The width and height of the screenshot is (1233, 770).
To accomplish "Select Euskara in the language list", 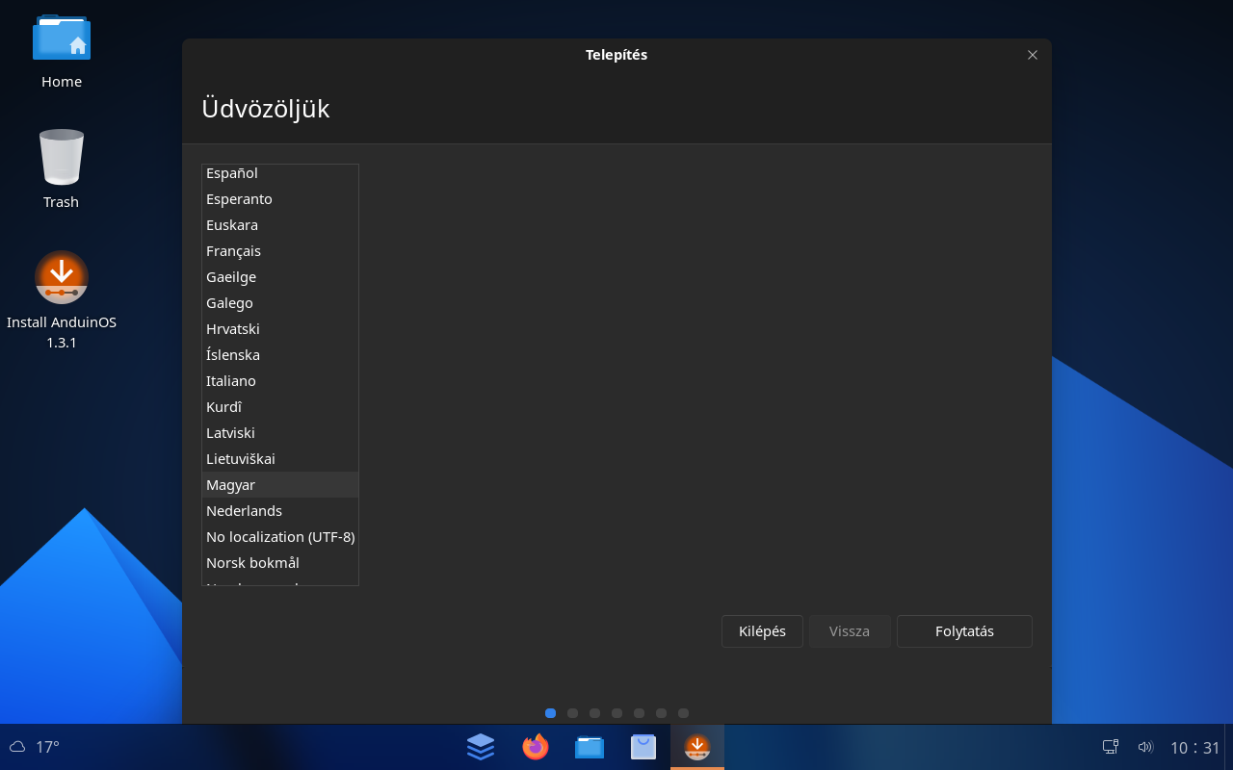I will pos(280,225).
